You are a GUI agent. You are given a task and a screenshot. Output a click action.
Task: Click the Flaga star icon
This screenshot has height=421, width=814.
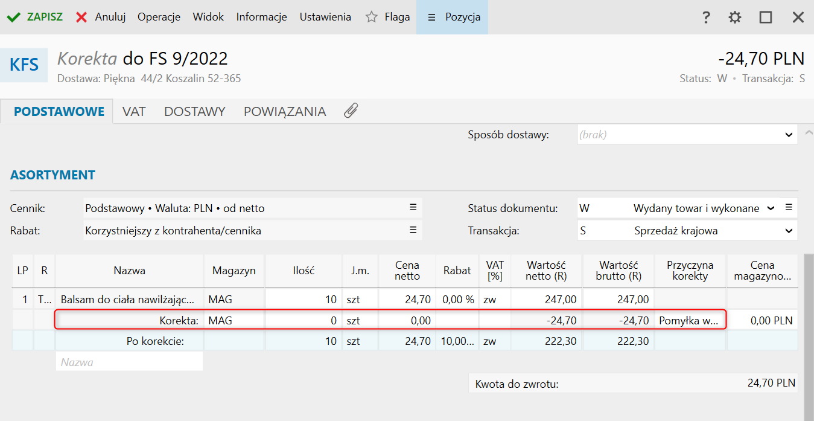click(x=371, y=17)
